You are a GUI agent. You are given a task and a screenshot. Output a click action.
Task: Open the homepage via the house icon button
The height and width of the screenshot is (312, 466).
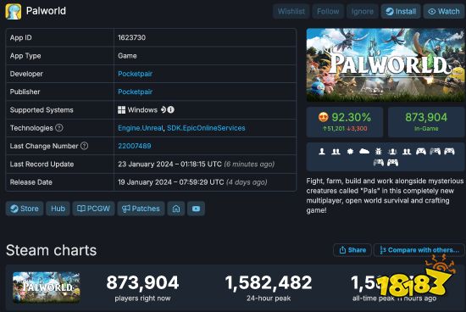tap(176, 209)
